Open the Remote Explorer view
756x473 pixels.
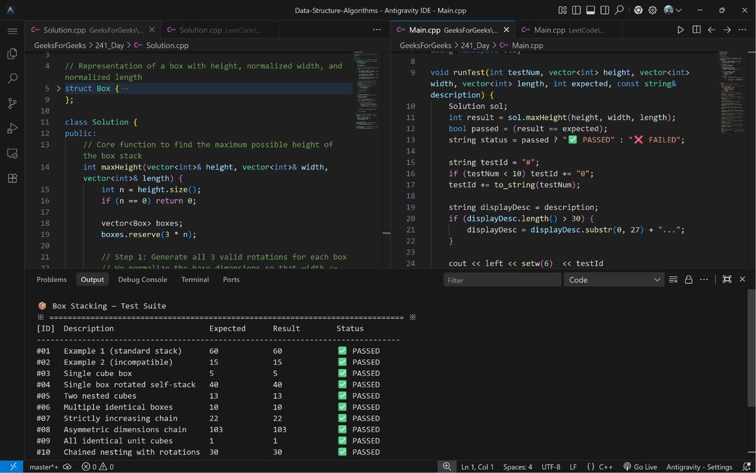(12, 153)
